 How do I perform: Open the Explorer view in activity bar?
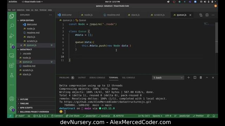12,16
